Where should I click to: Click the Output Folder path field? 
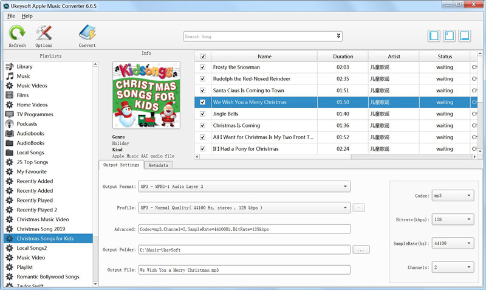(244, 250)
